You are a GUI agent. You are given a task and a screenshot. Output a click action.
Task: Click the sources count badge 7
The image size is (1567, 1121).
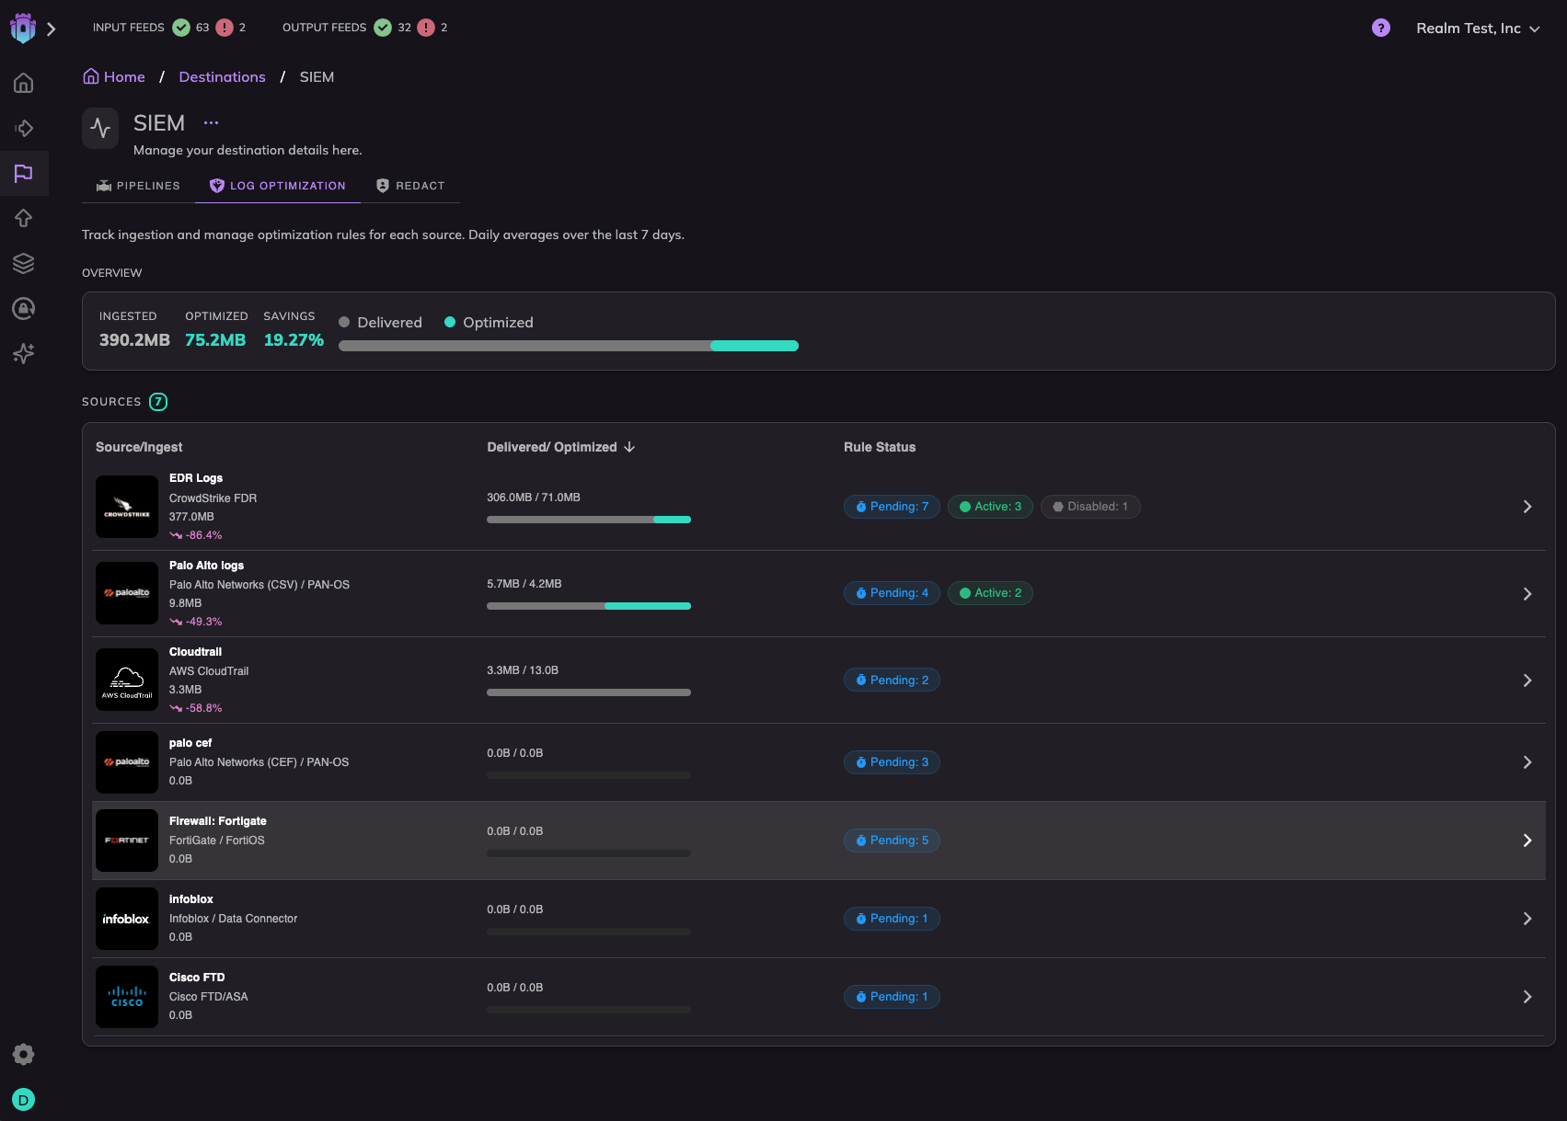[x=158, y=402]
